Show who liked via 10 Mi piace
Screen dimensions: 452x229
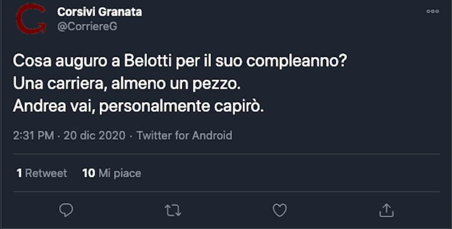click(x=112, y=173)
